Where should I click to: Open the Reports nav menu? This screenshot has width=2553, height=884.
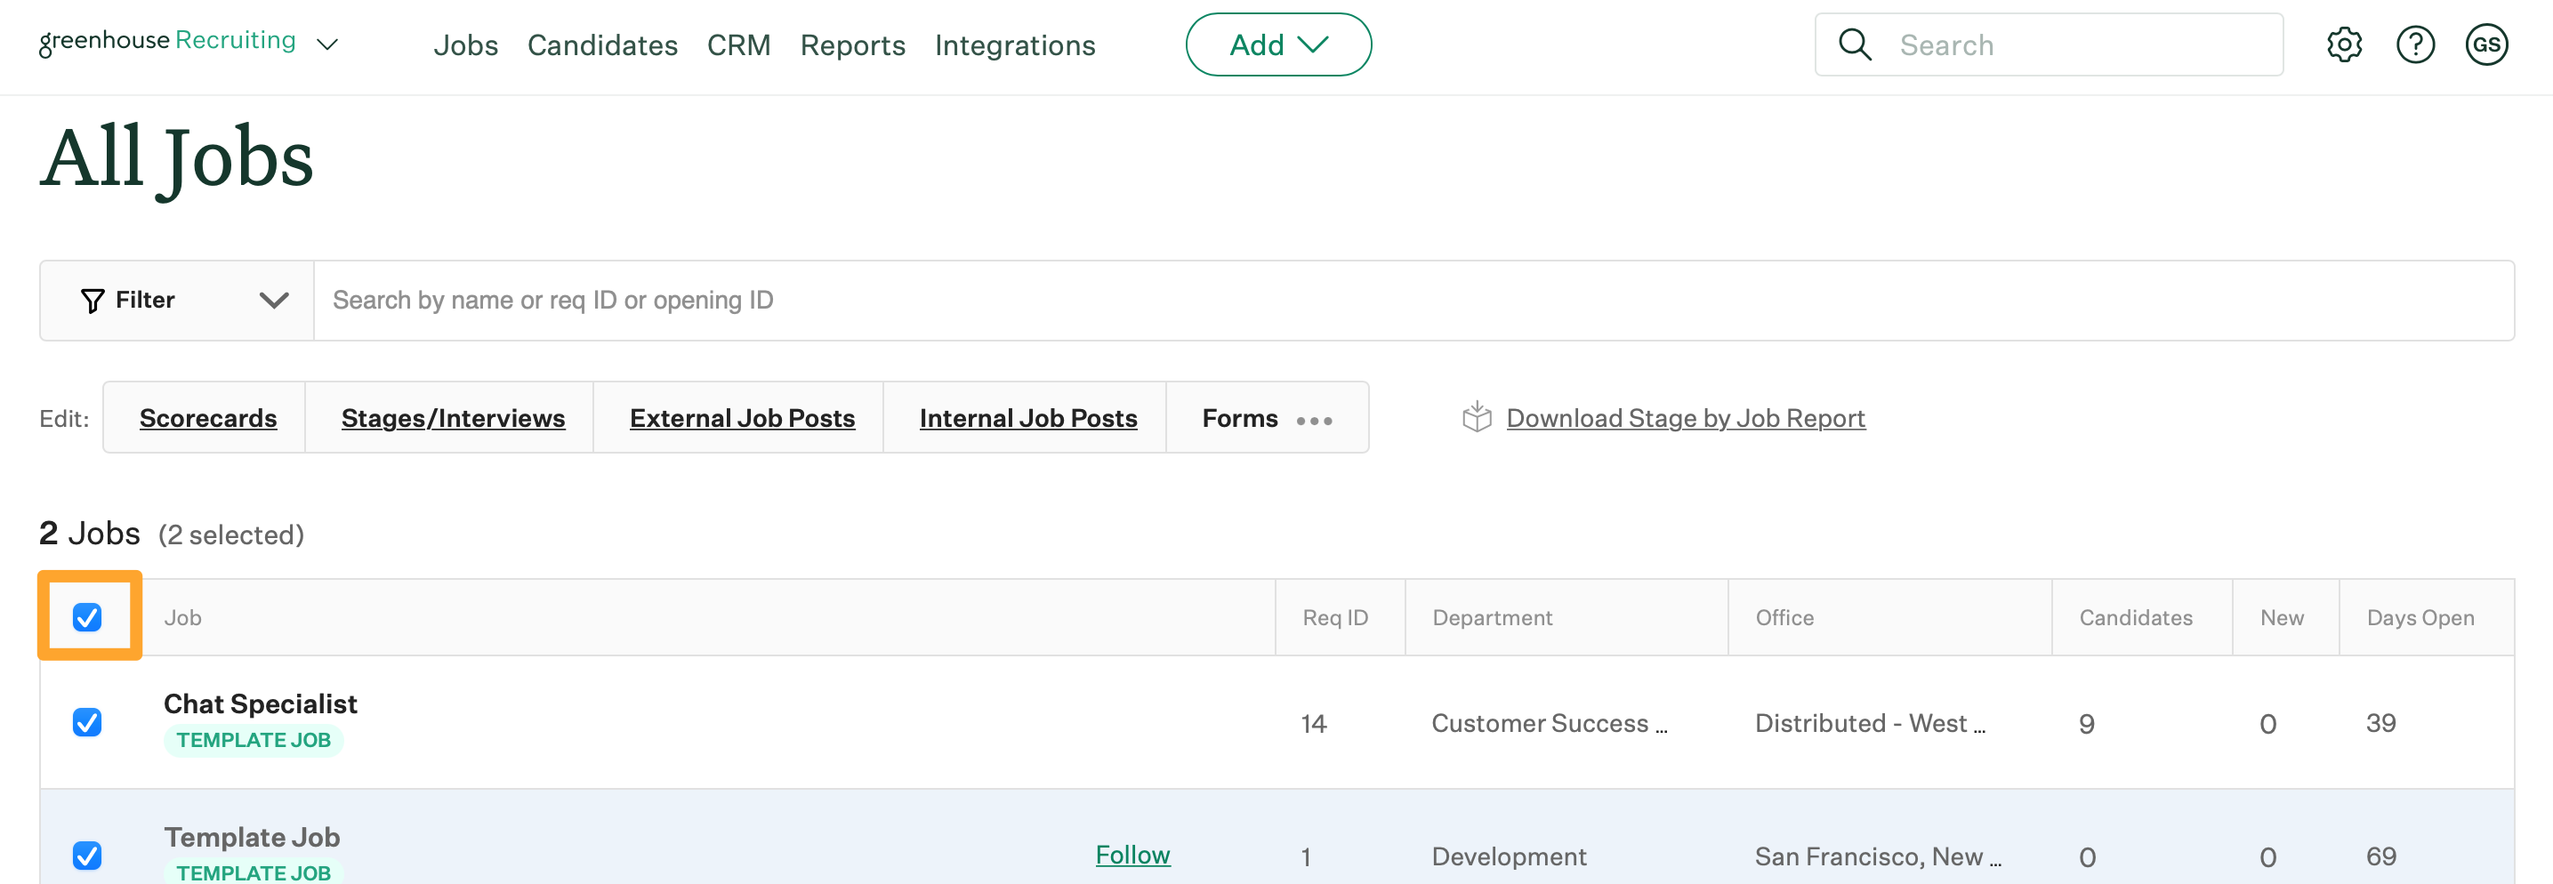click(852, 45)
